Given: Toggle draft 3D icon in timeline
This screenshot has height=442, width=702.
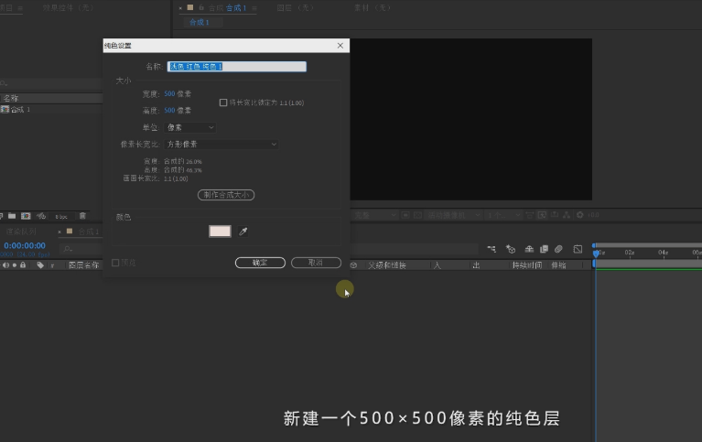Looking at the screenshot, I should (x=511, y=249).
